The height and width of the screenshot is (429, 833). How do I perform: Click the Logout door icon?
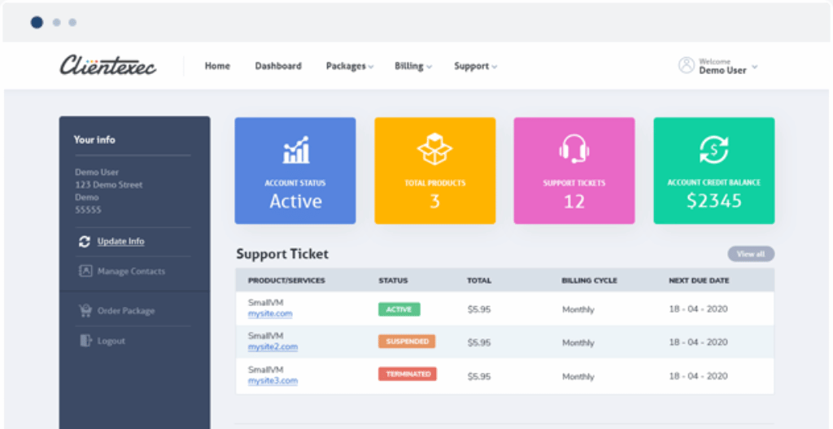coord(85,341)
